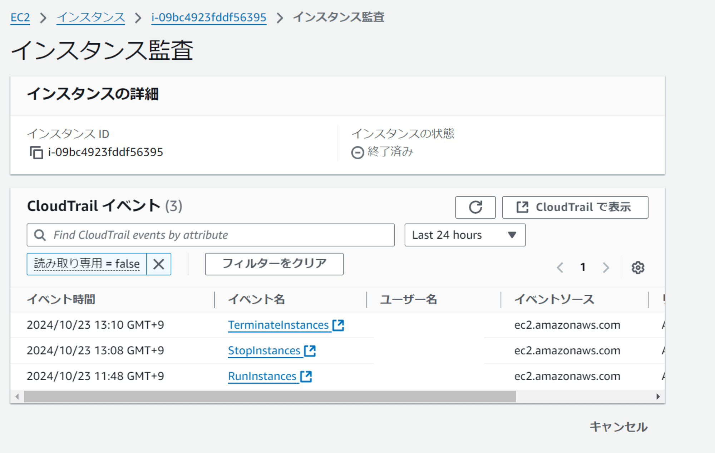This screenshot has width=715, height=453.
Task: Click ec2.amazonaws.com in RunInstances row
Action: (567, 376)
